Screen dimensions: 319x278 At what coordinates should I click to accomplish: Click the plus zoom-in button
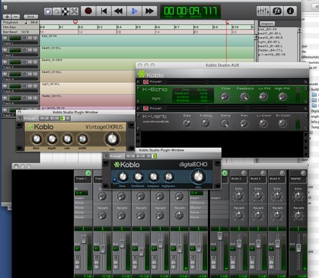coord(7,17)
